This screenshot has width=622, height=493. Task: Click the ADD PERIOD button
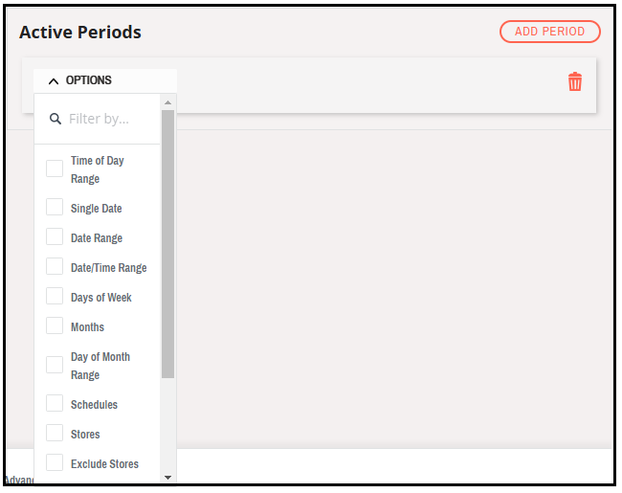(549, 32)
